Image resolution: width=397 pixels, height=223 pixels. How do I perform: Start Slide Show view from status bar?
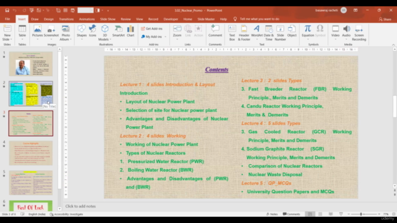tap(341, 214)
